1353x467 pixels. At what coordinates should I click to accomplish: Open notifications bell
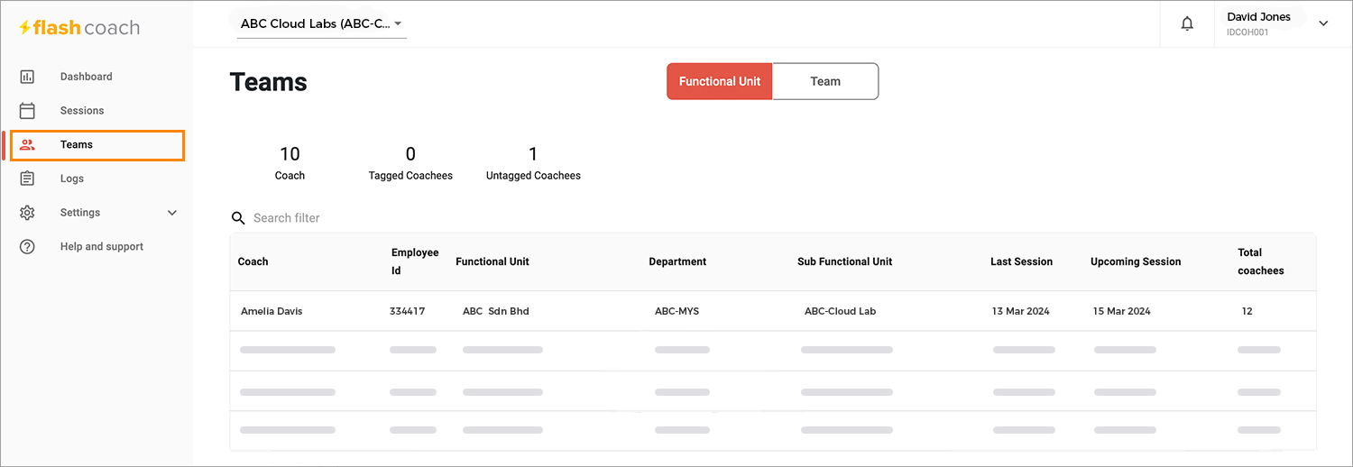point(1187,24)
